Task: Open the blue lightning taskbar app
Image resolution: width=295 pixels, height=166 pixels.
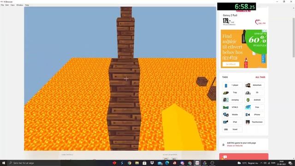Action: click(x=122, y=163)
